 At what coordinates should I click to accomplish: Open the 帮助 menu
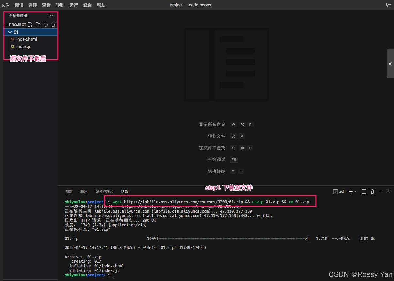(x=101, y=5)
